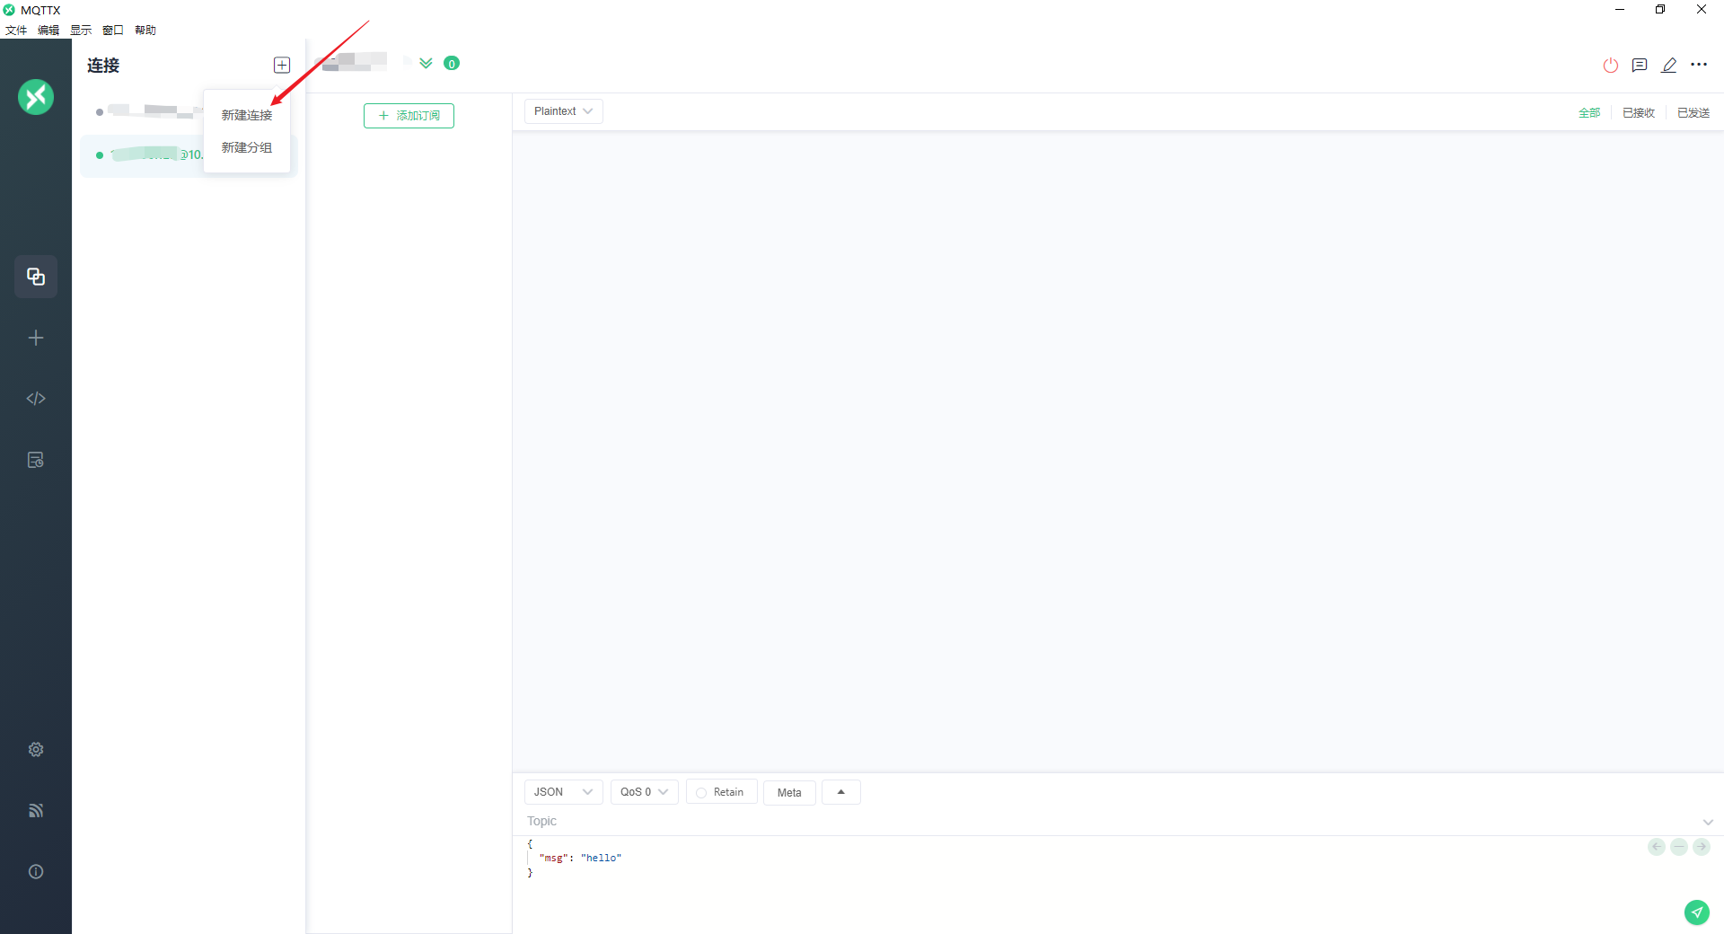The image size is (1724, 934).
Task: Show 已发送 messages tab
Action: [1693, 112]
